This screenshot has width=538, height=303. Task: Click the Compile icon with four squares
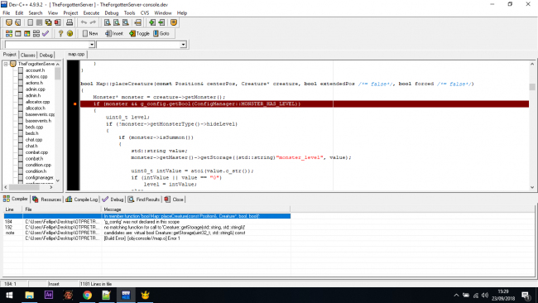coord(9,34)
